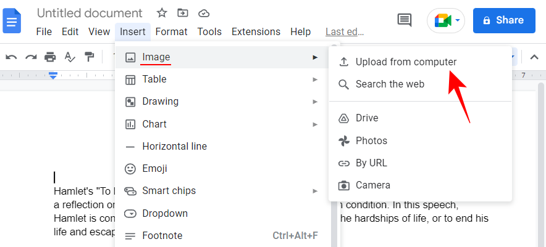
Task: Expand the Table submenu
Action: [x=222, y=79]
